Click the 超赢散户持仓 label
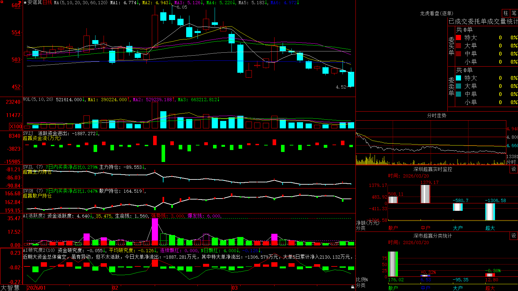The width and height of the screenshot is (518, 291). [x=37, y=196]
